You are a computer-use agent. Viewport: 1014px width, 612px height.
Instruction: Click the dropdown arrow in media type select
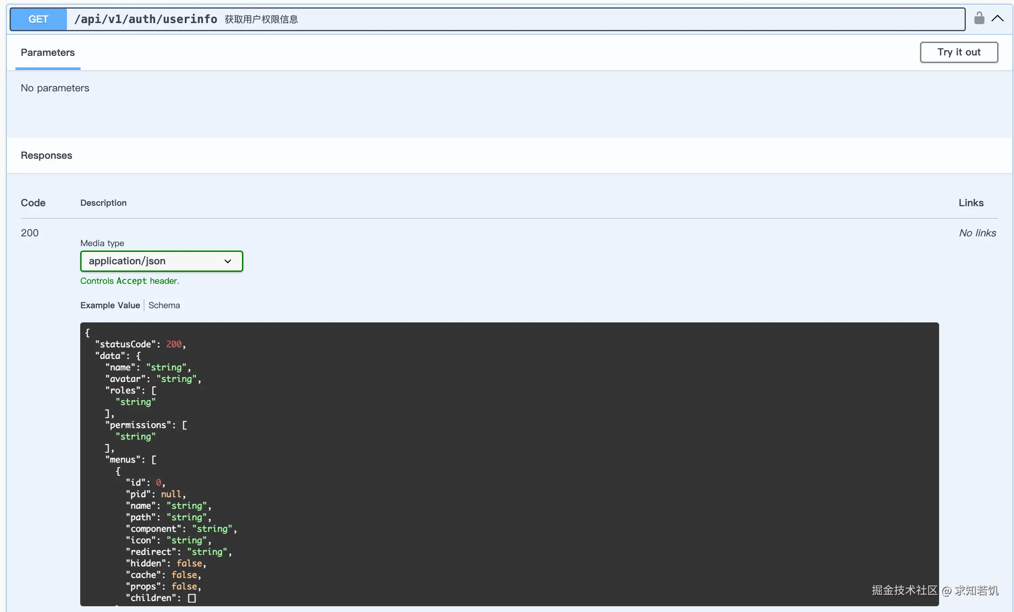(228, 261)
